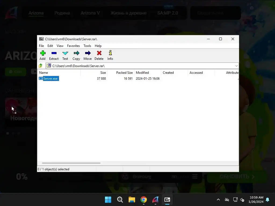Show hidden tray icons chevron

point(218,200)
